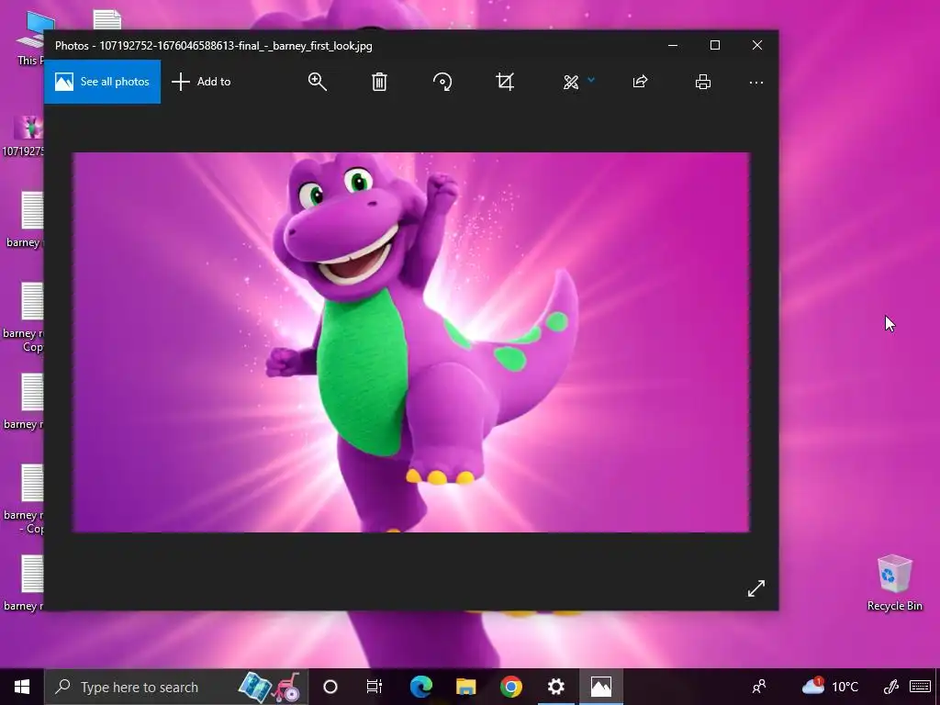This screenshot has width=940, height=705.
Task: Select the Photos app taskbar icon
Action: [600, 687]
